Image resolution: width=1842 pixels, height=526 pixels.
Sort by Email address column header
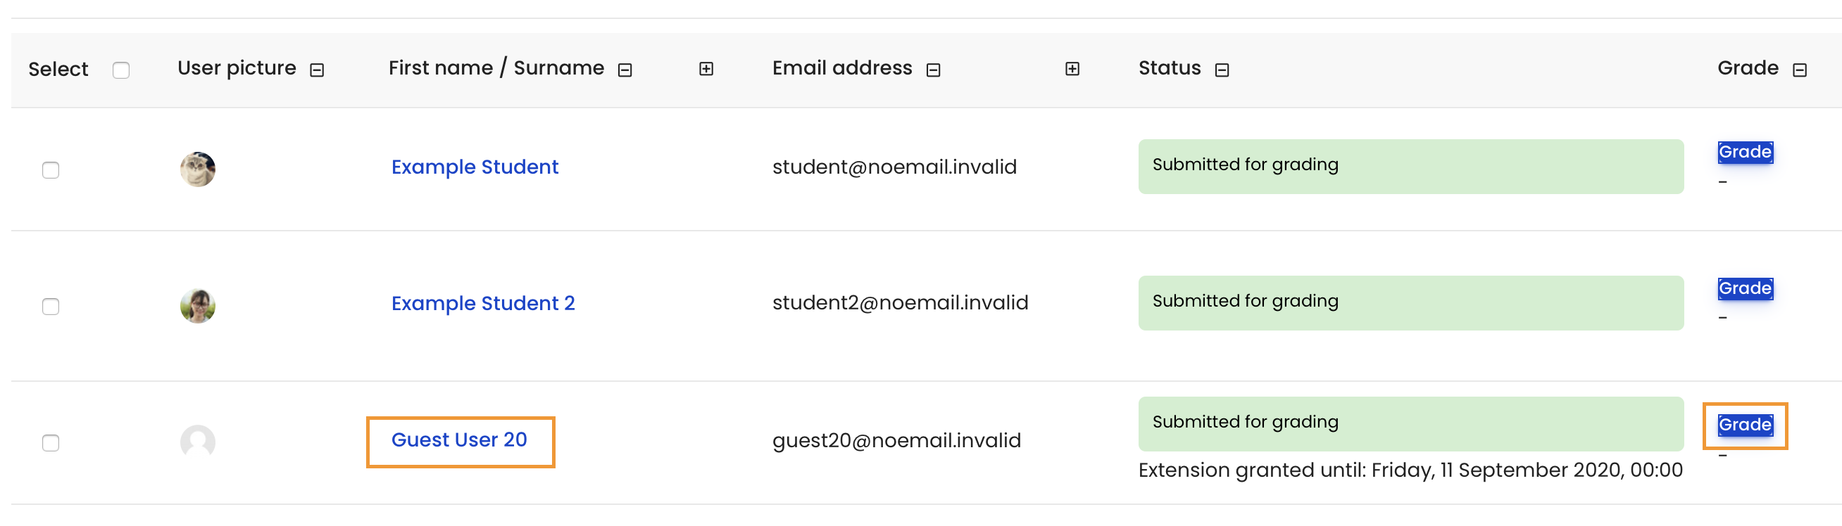point(842,68)
